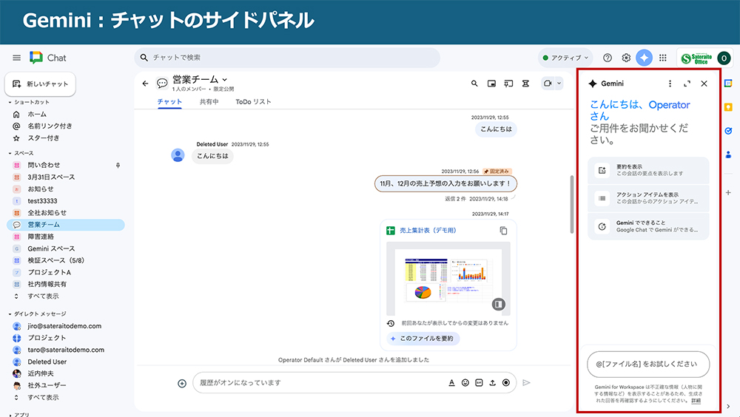This screenshot has height=417, width=740.
Task: Click the conversation scrollbar
Action: (572, 204)
